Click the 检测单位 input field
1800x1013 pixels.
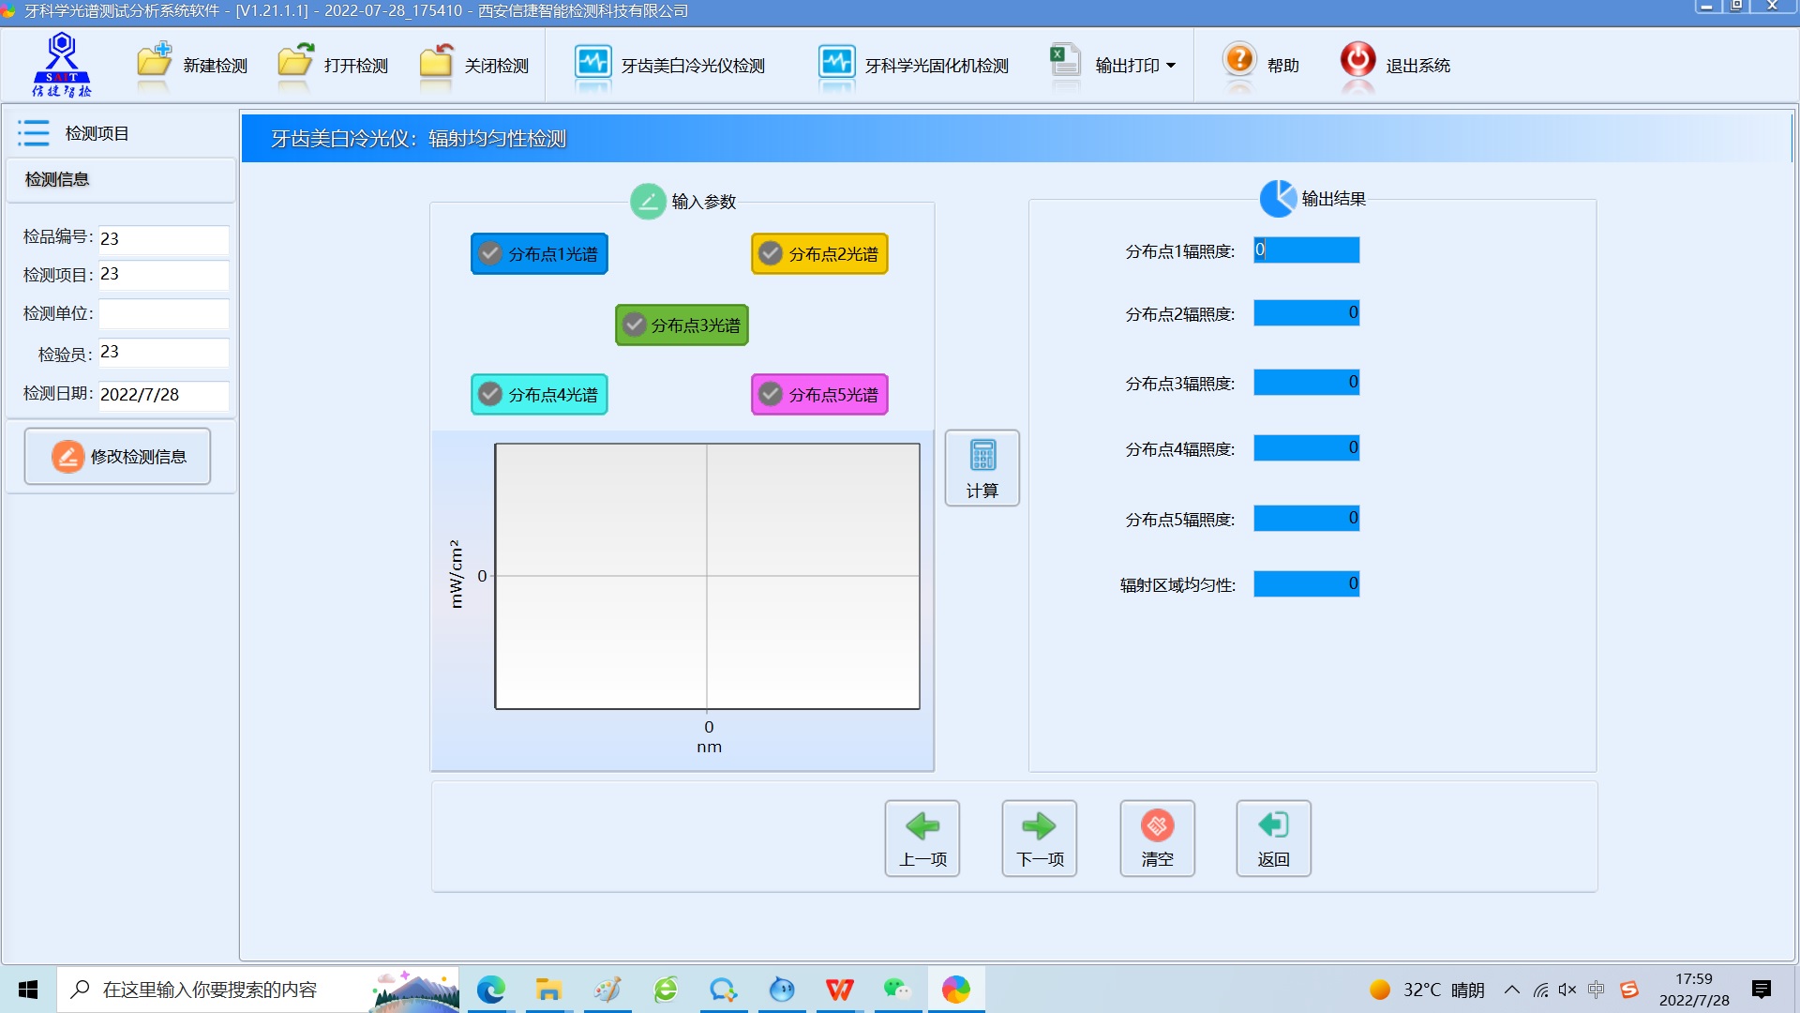(164, 313)
